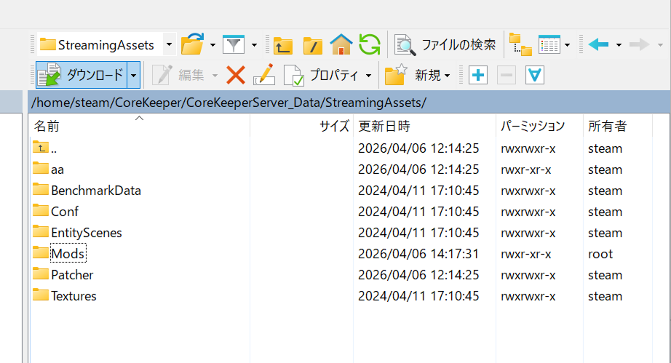Sort by 更新日時 column header
671x363 pixels.
click(384, 126)
